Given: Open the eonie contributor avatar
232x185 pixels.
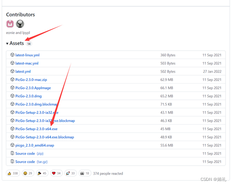Looking at the screenshot, I should (x=10, y=24).
